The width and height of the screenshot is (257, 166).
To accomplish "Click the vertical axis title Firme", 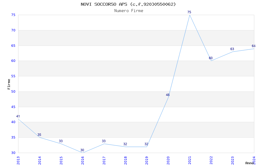I will point(9,84).
